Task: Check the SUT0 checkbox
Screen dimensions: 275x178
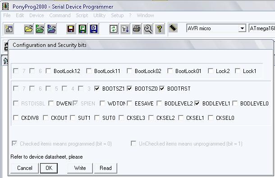Action: tap(97, 118)
